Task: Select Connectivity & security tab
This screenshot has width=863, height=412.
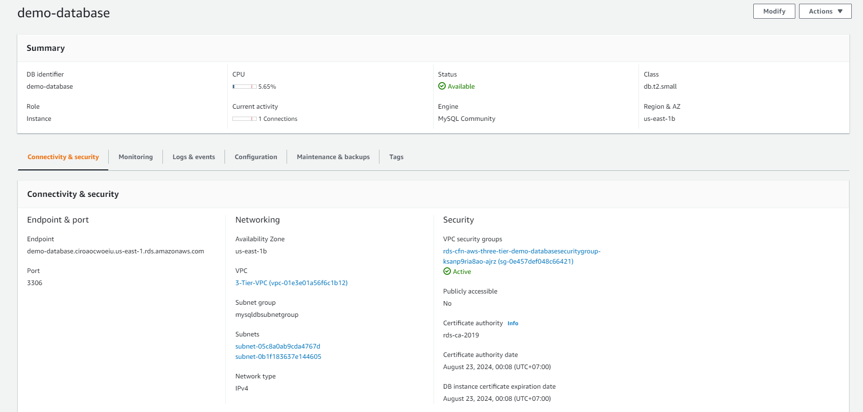Action: 63,157
